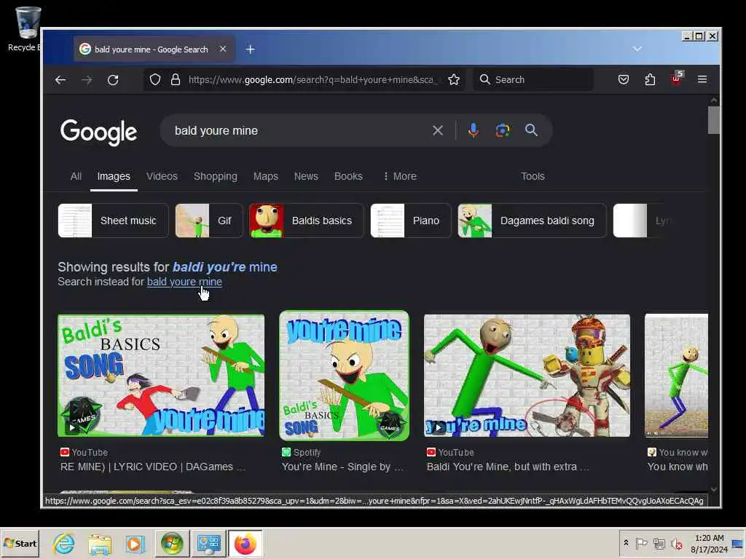The image size is (746, 559).
Task: Search by image with Google Lens icon
Action: tap(503, 130)
